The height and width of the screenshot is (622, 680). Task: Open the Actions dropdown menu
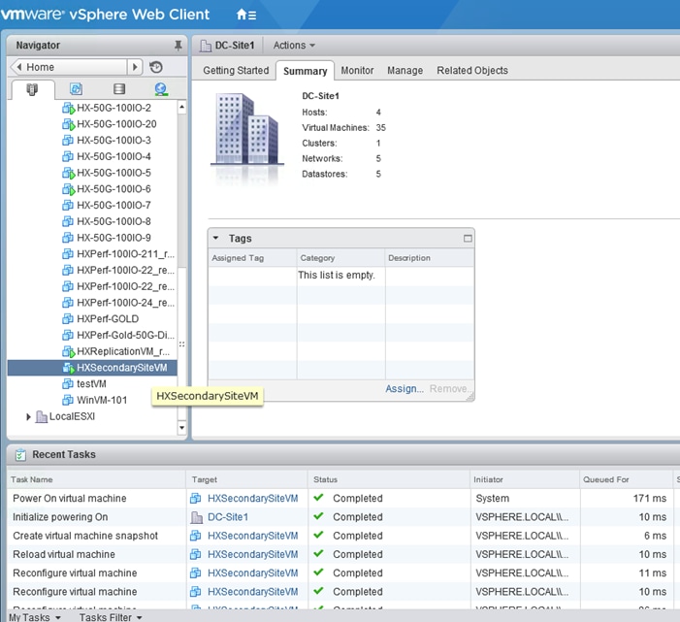(x=294, y=45)
